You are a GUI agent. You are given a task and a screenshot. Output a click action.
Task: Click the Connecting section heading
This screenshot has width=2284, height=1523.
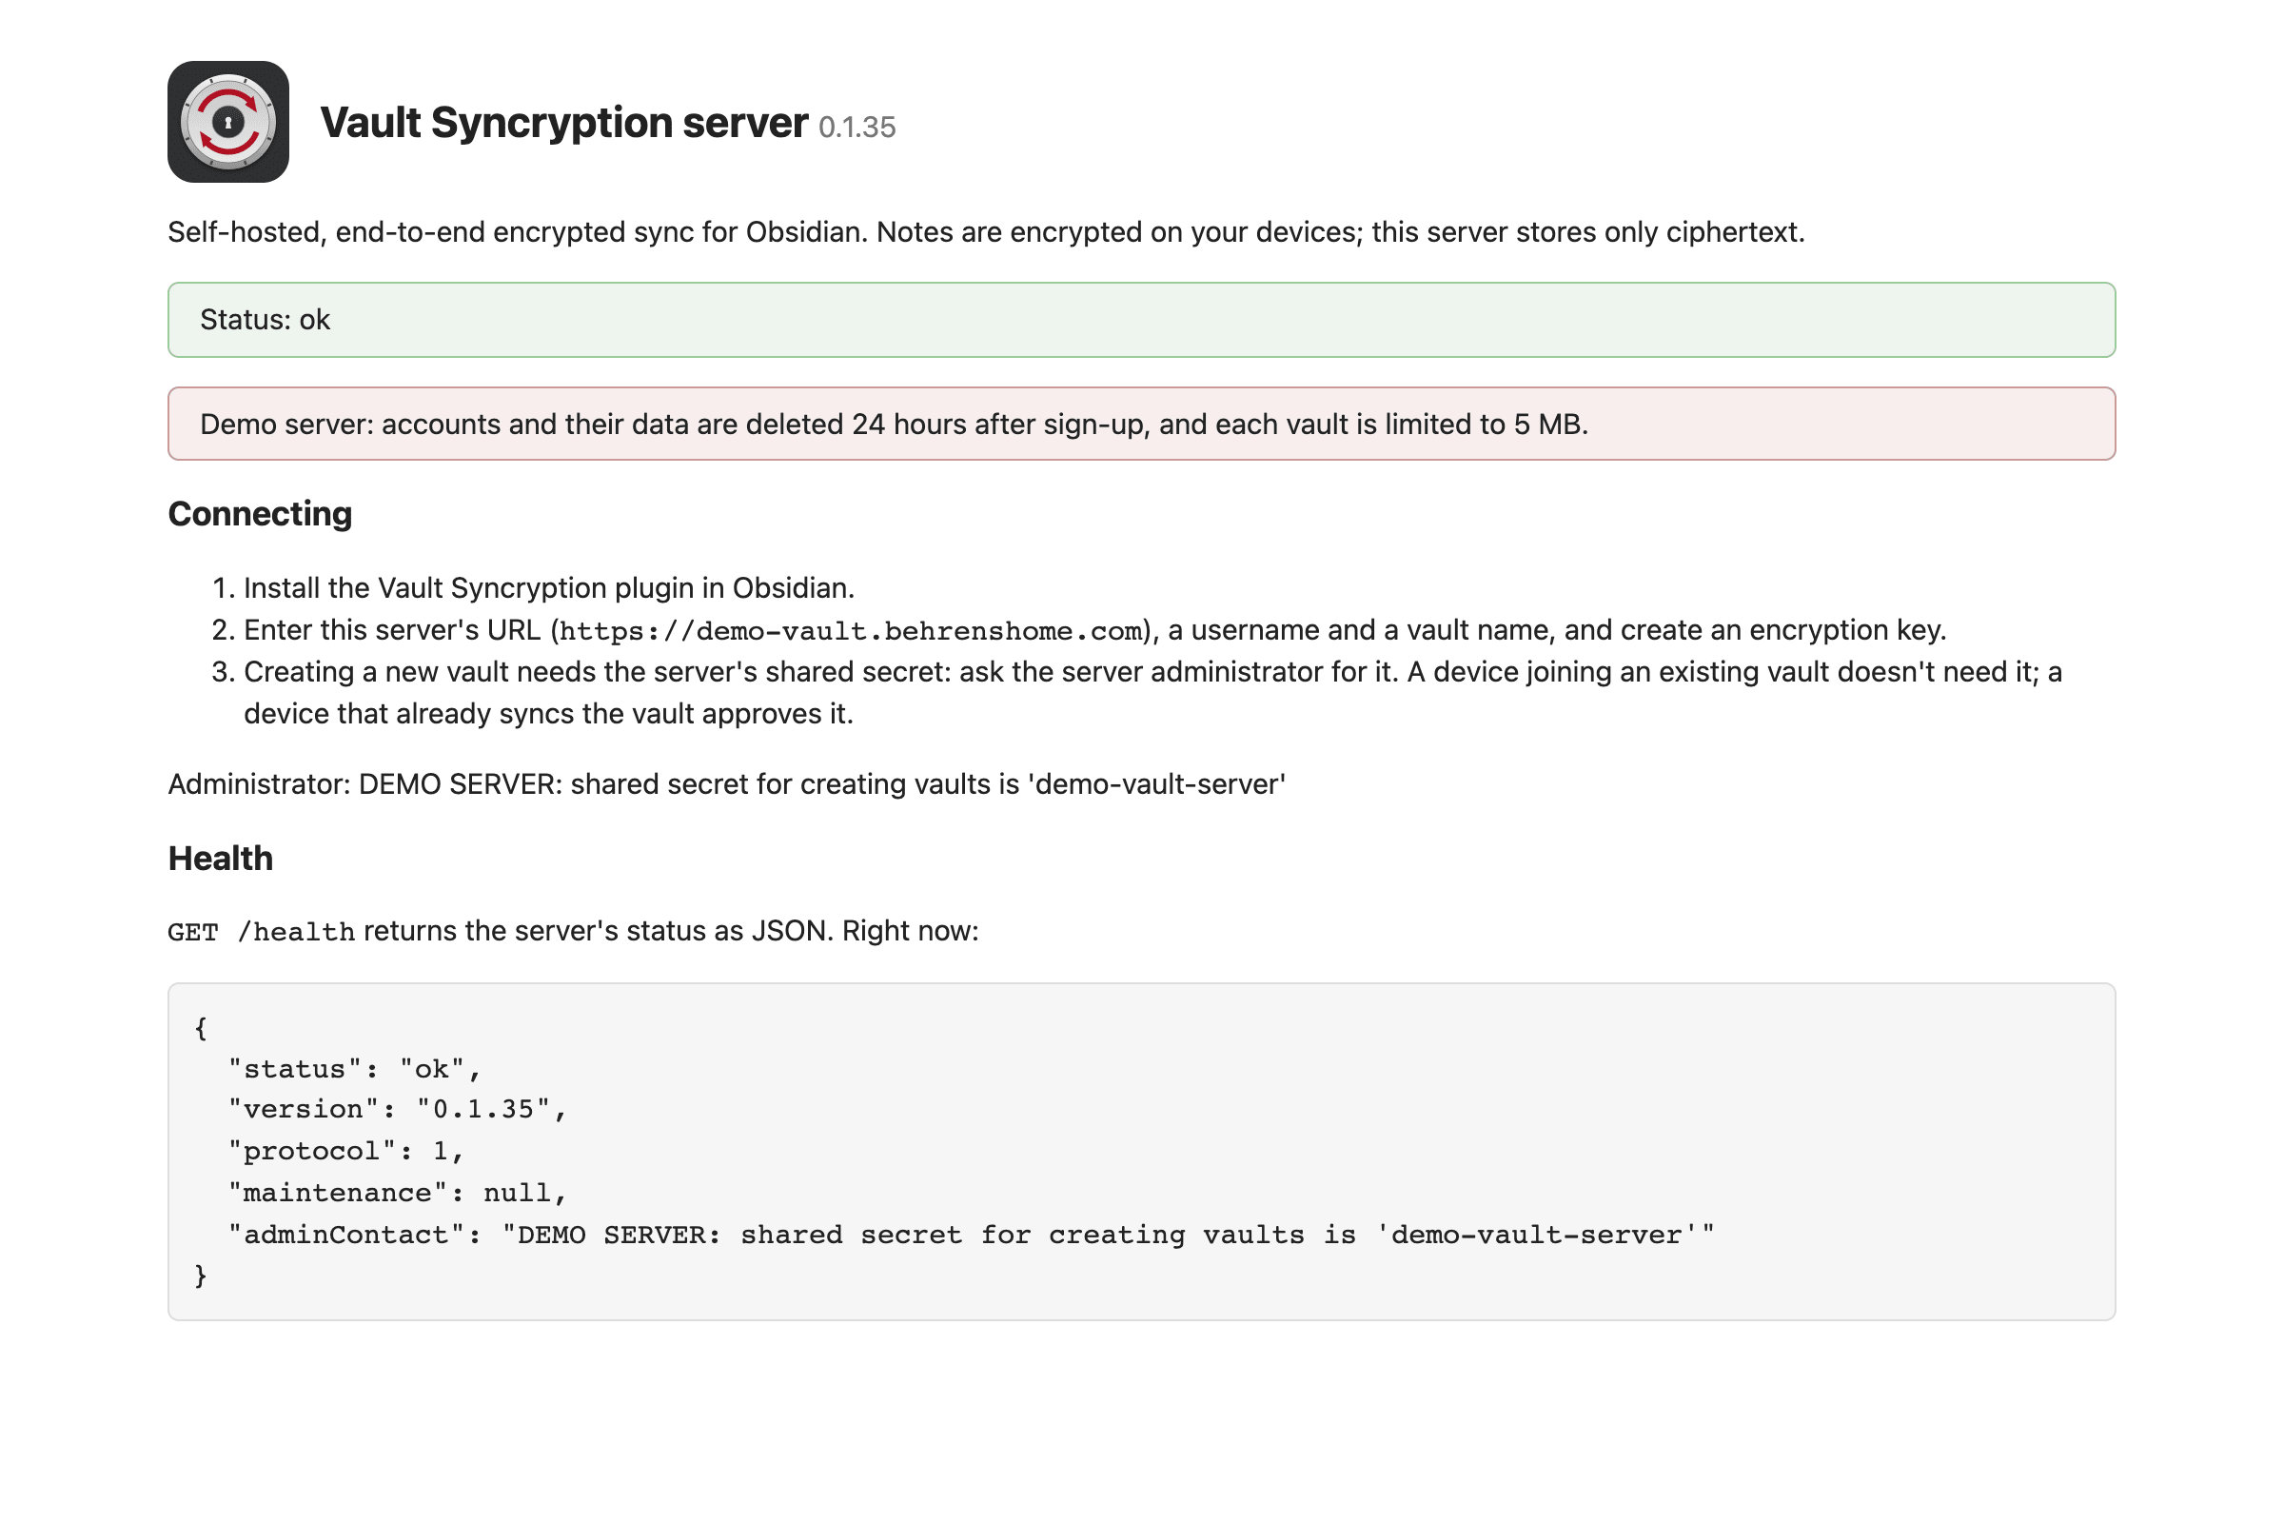point(260,514)
